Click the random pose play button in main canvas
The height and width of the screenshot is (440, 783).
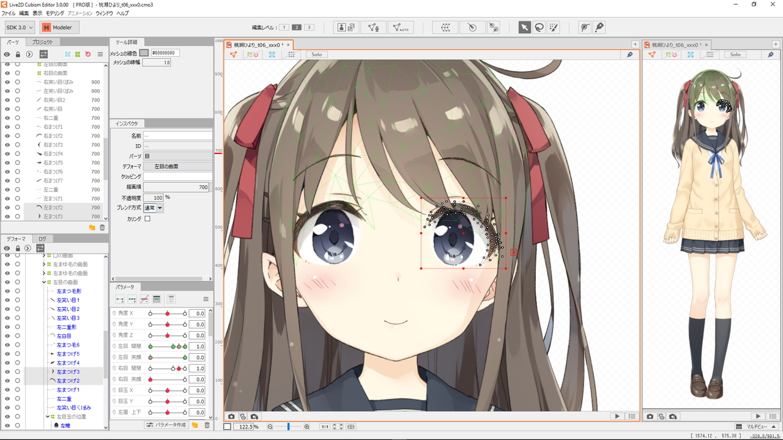617,416
